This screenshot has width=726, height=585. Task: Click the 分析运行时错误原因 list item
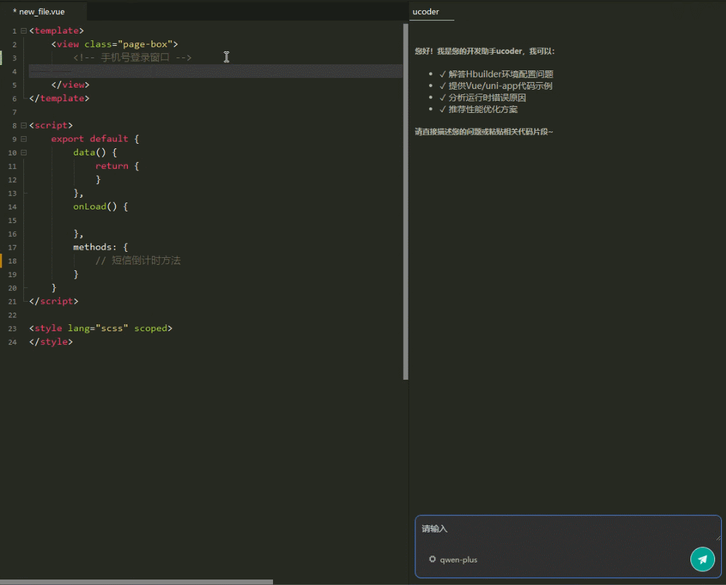pos(487,98)
